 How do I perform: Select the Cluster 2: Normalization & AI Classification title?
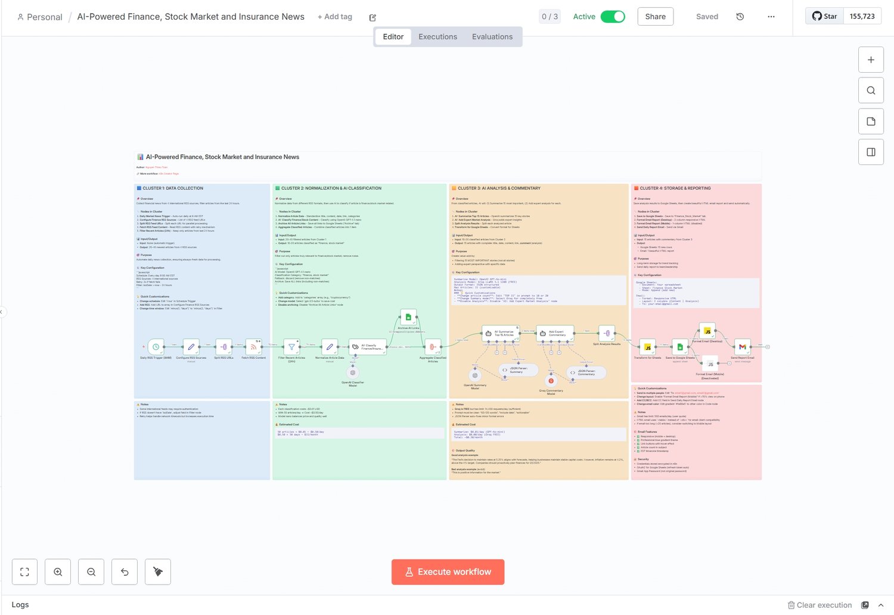tap(331, 188)
